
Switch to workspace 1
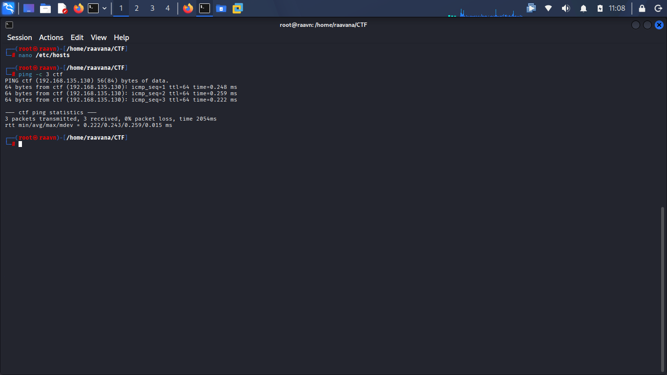[121, 8]
